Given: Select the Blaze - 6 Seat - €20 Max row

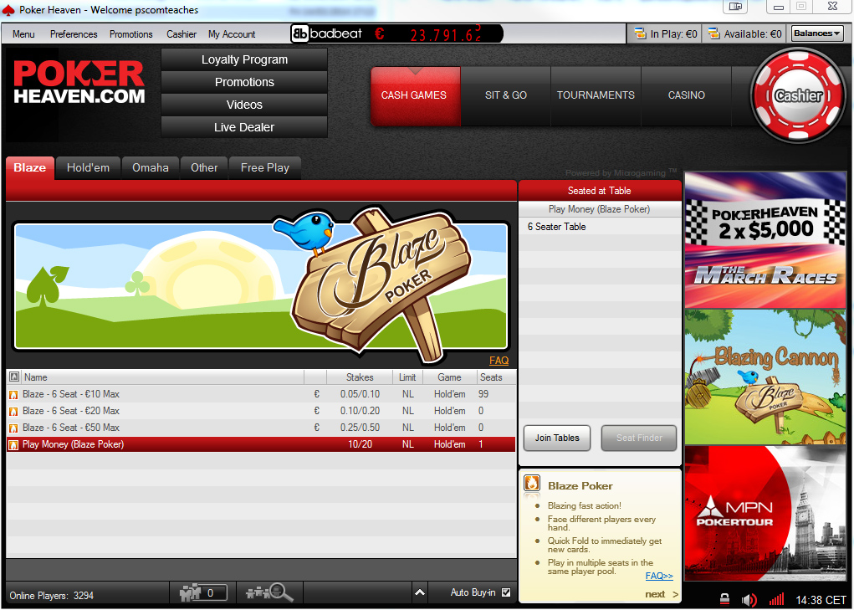Looking at the screenshot, I should tap(261, 411).
